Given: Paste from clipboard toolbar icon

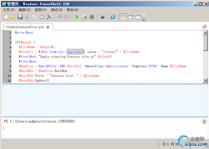Looking at the screenshot, I should pos(42,17).
